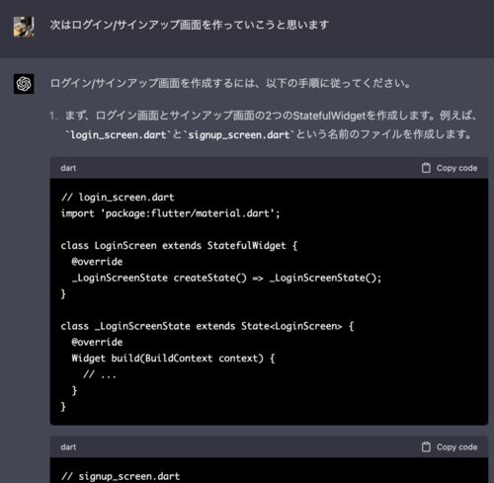Copy code of the login_screen.dart block
This screenshot has height=483, width=494.
pos(450,168)
